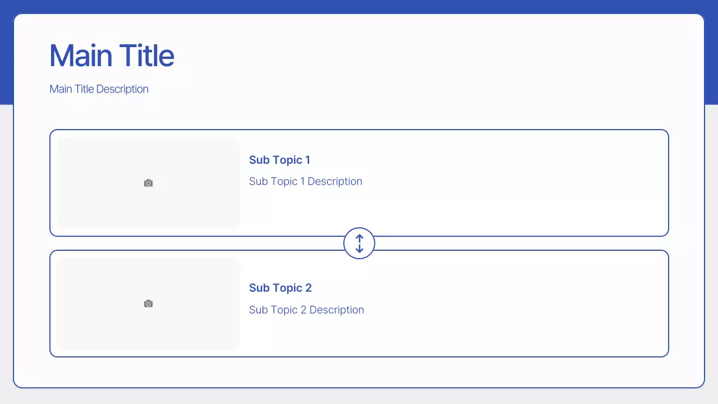
Task: Click the bold "Sub Topic 1" heading
Action: 279,160
